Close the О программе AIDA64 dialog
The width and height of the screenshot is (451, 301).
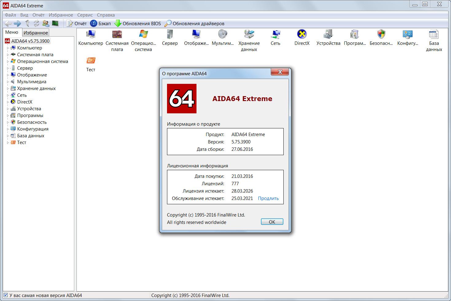click(280, 72)
